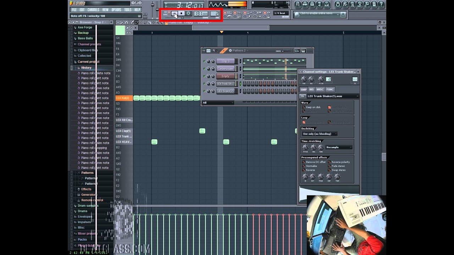The width and height of the screenshot is (454, 255).
Task: Open the graph editor icon in step sequencer
Action: [297, 51]
